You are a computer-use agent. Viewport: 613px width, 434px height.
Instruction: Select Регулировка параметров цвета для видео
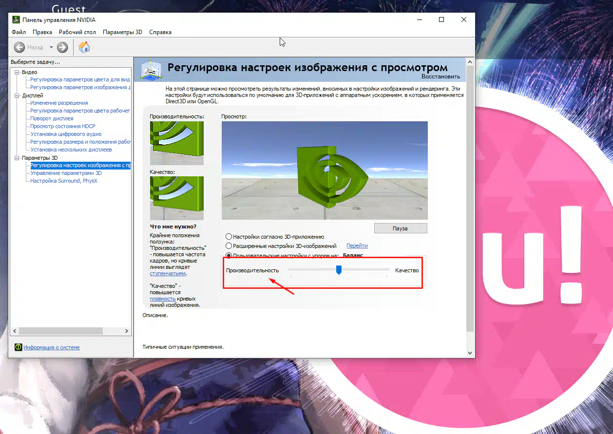pos(80,79)
